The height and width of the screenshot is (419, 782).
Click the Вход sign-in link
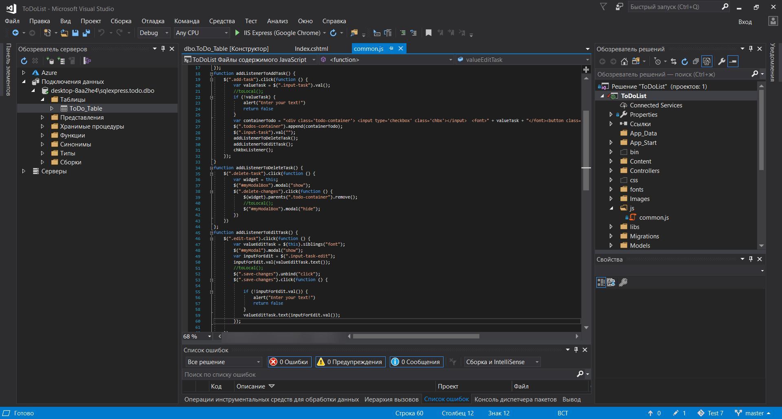745,22
